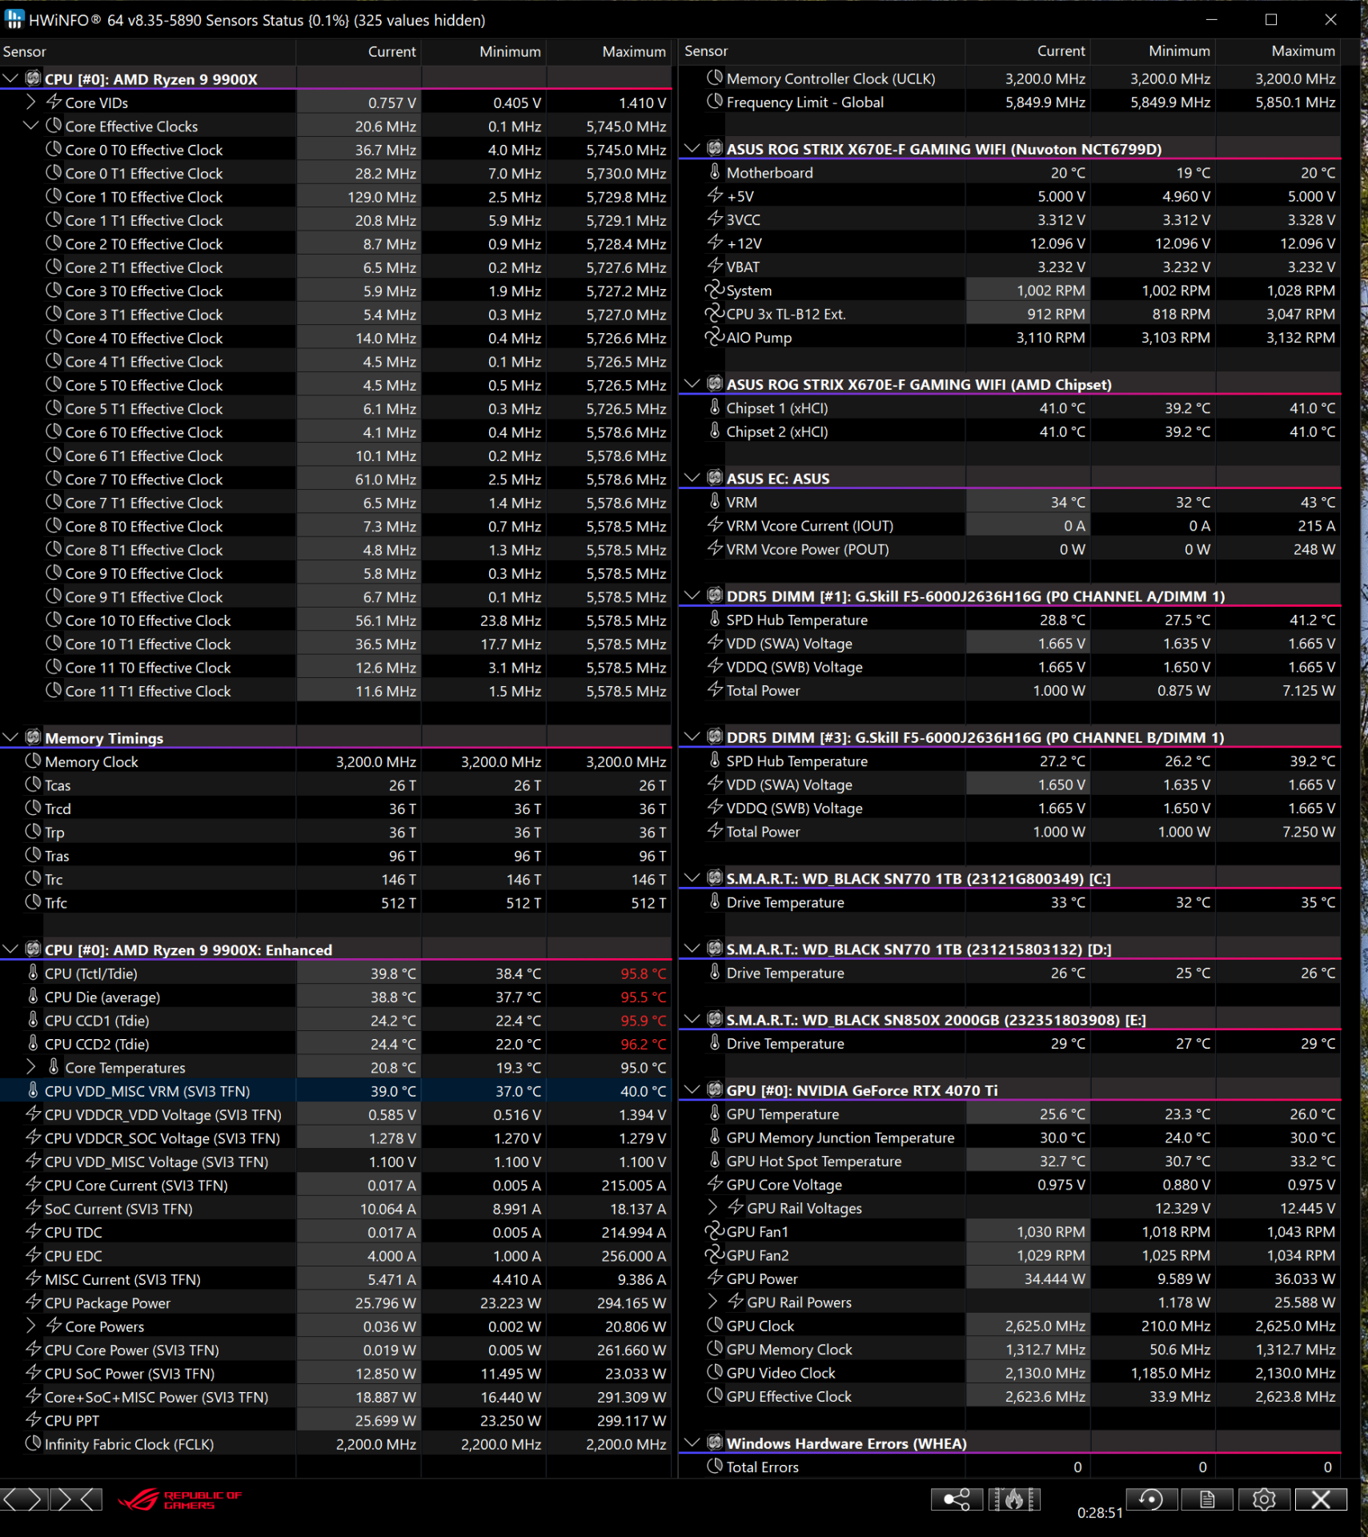Screen dimensions: 1368x1537
Task: Click bolt icon beside VRM Vcore Current
Action: [715, 525]
